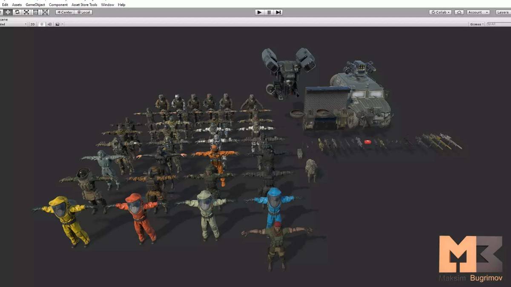Open the Help menu
Image resolution: width=511 pixels, height=287 pixels.
(x=121, y=5)
